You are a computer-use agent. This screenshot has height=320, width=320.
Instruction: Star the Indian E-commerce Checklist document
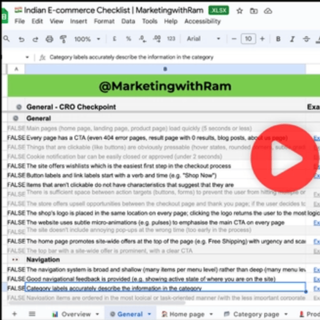239,11
